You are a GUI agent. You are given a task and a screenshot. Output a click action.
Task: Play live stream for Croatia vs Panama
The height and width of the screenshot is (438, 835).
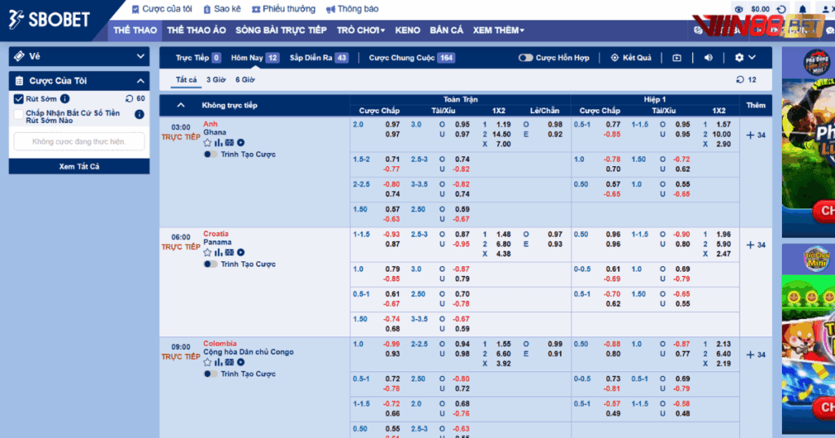point(241,252)
